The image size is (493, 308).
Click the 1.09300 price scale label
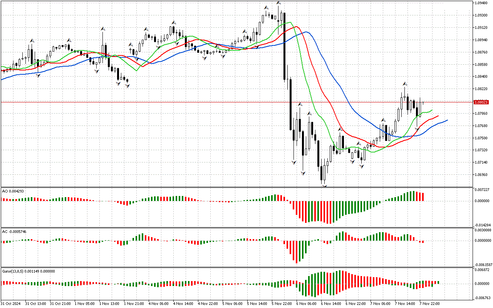(x=481, y=15)
